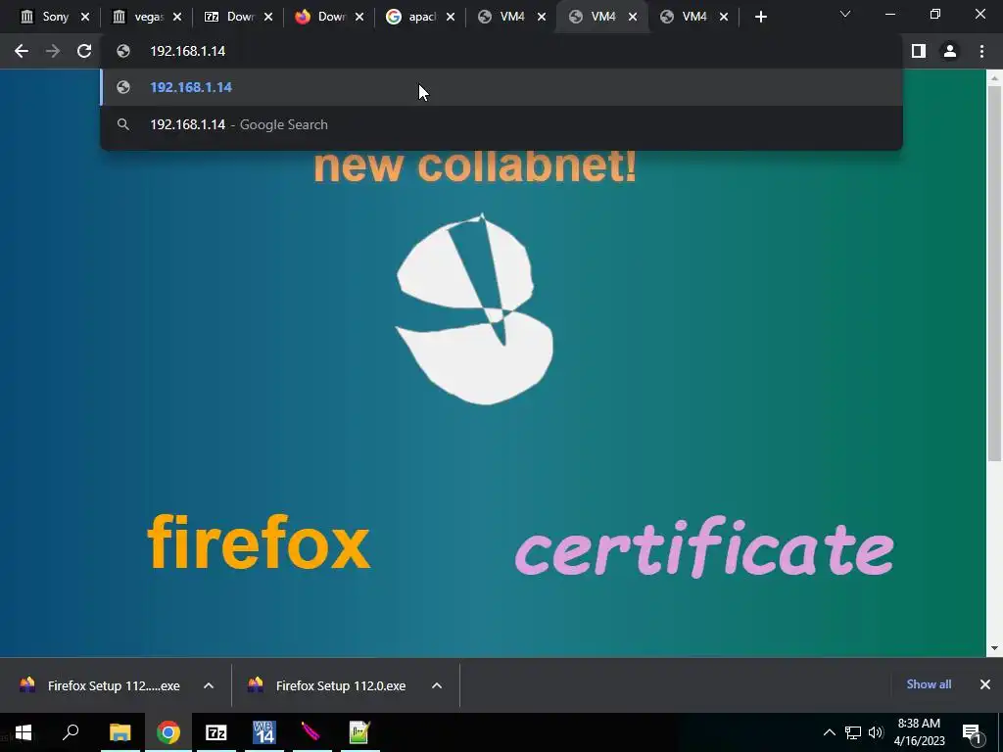Screen dimensions: 1003x752
Task: Open Windows taskbar search
Action: tap(71, 732)
